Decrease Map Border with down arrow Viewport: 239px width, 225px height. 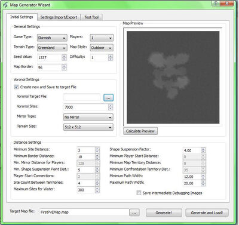pos(64,69)
